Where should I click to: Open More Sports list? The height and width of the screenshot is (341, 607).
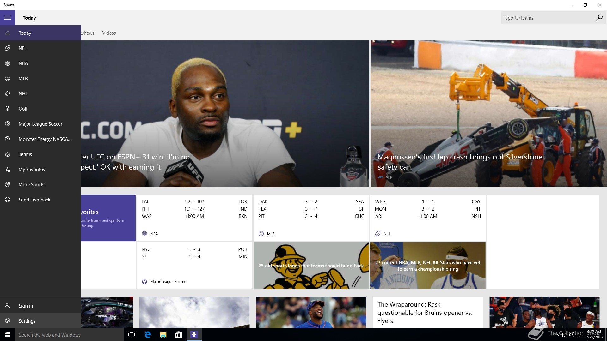(x=40, y=185)
